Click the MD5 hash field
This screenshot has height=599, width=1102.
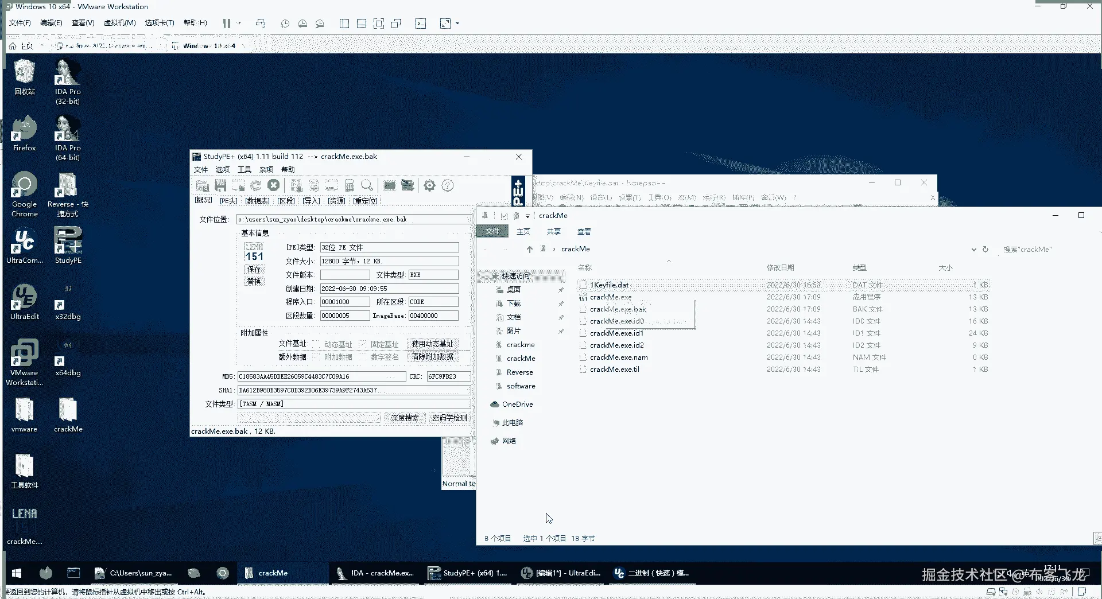(x=322, y=377)
